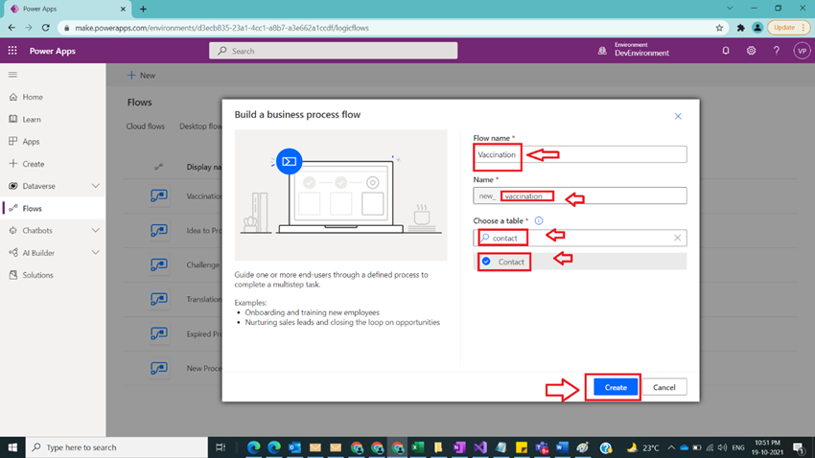Open the browser profile icon

click(x=757, y=28)
